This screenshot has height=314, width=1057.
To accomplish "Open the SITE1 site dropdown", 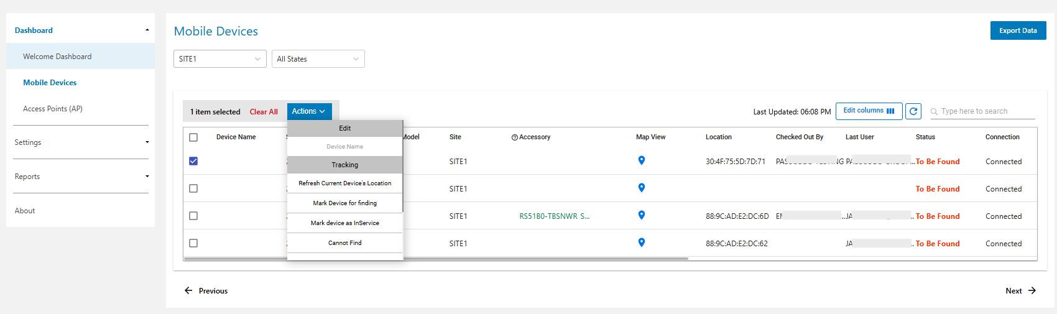I will pyautogui.click(x=219, y=59).
